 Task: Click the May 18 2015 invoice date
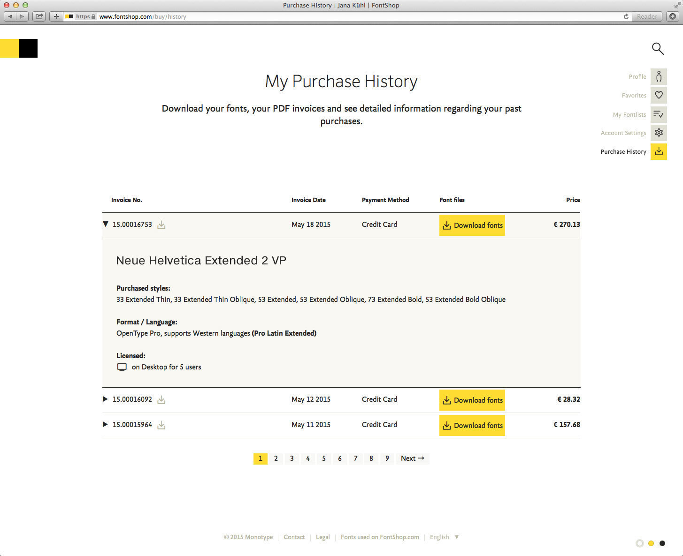click(311, 225)
